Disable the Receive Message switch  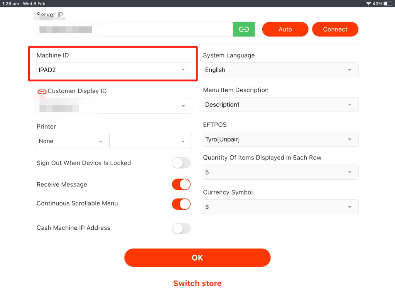[181, 185]
